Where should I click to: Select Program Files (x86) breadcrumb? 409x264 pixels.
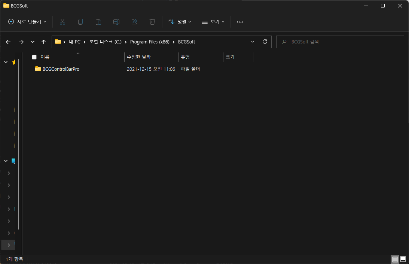150,42
